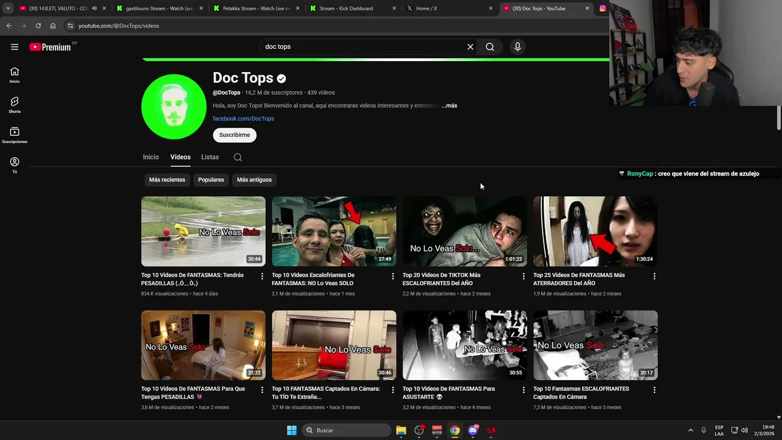Click the page vertical scrollbar
The image size is (782, 440).
point(778,117)
